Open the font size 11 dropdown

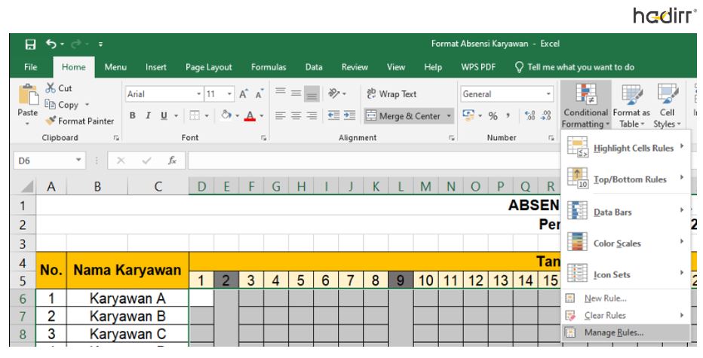coord(229,94)
